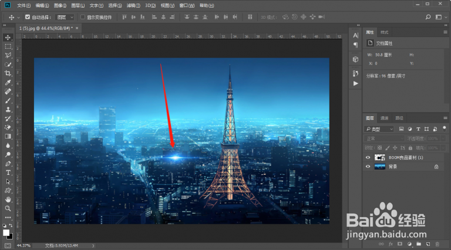Select the Path Selection tool

pos(8,181)
